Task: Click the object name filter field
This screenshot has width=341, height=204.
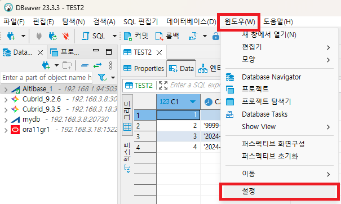Action: point(47,78)
